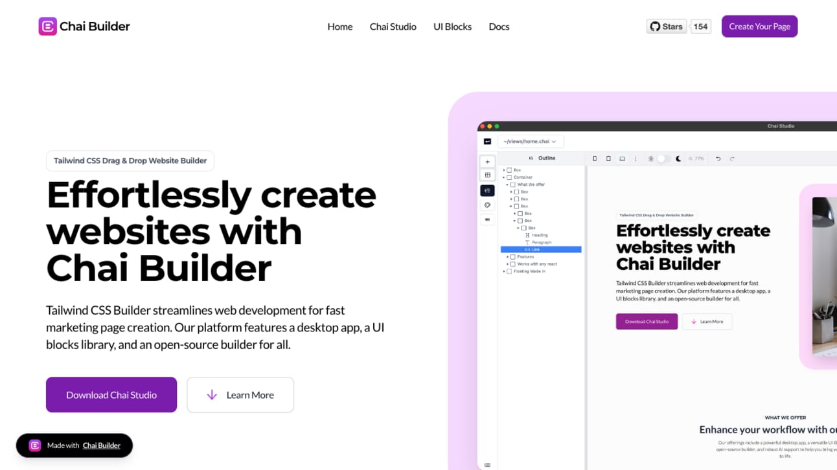
Task: Click the black home icon left of the file path
Action: pyautogui.click(x=488, y=141)
